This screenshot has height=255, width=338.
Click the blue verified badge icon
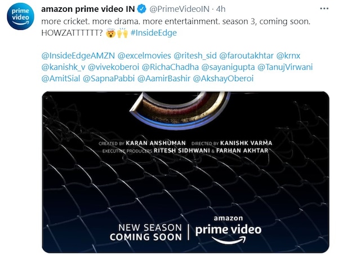click(x=141, y=9)
